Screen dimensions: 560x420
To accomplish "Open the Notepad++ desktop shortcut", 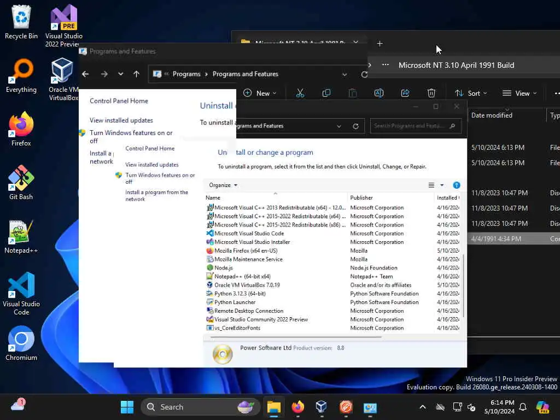I will (21, 236).
